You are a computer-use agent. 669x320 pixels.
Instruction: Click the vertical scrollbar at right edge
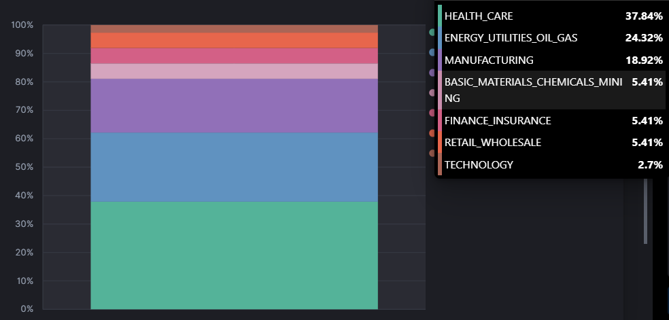(645, 211)
